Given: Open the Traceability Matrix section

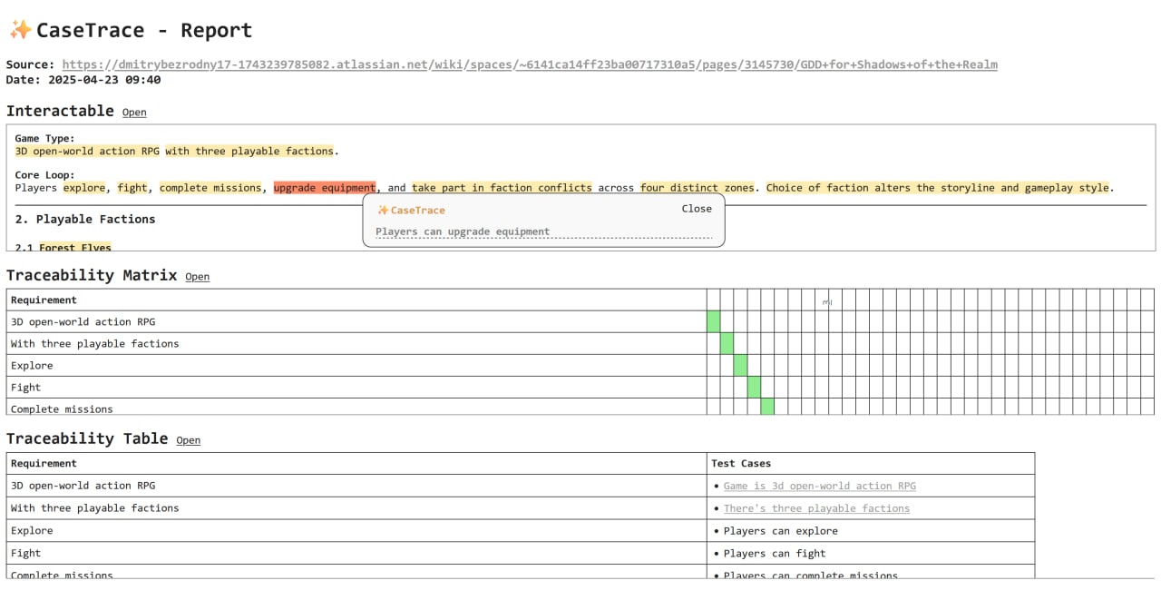Looking at the screenshot, I should 197,277.
